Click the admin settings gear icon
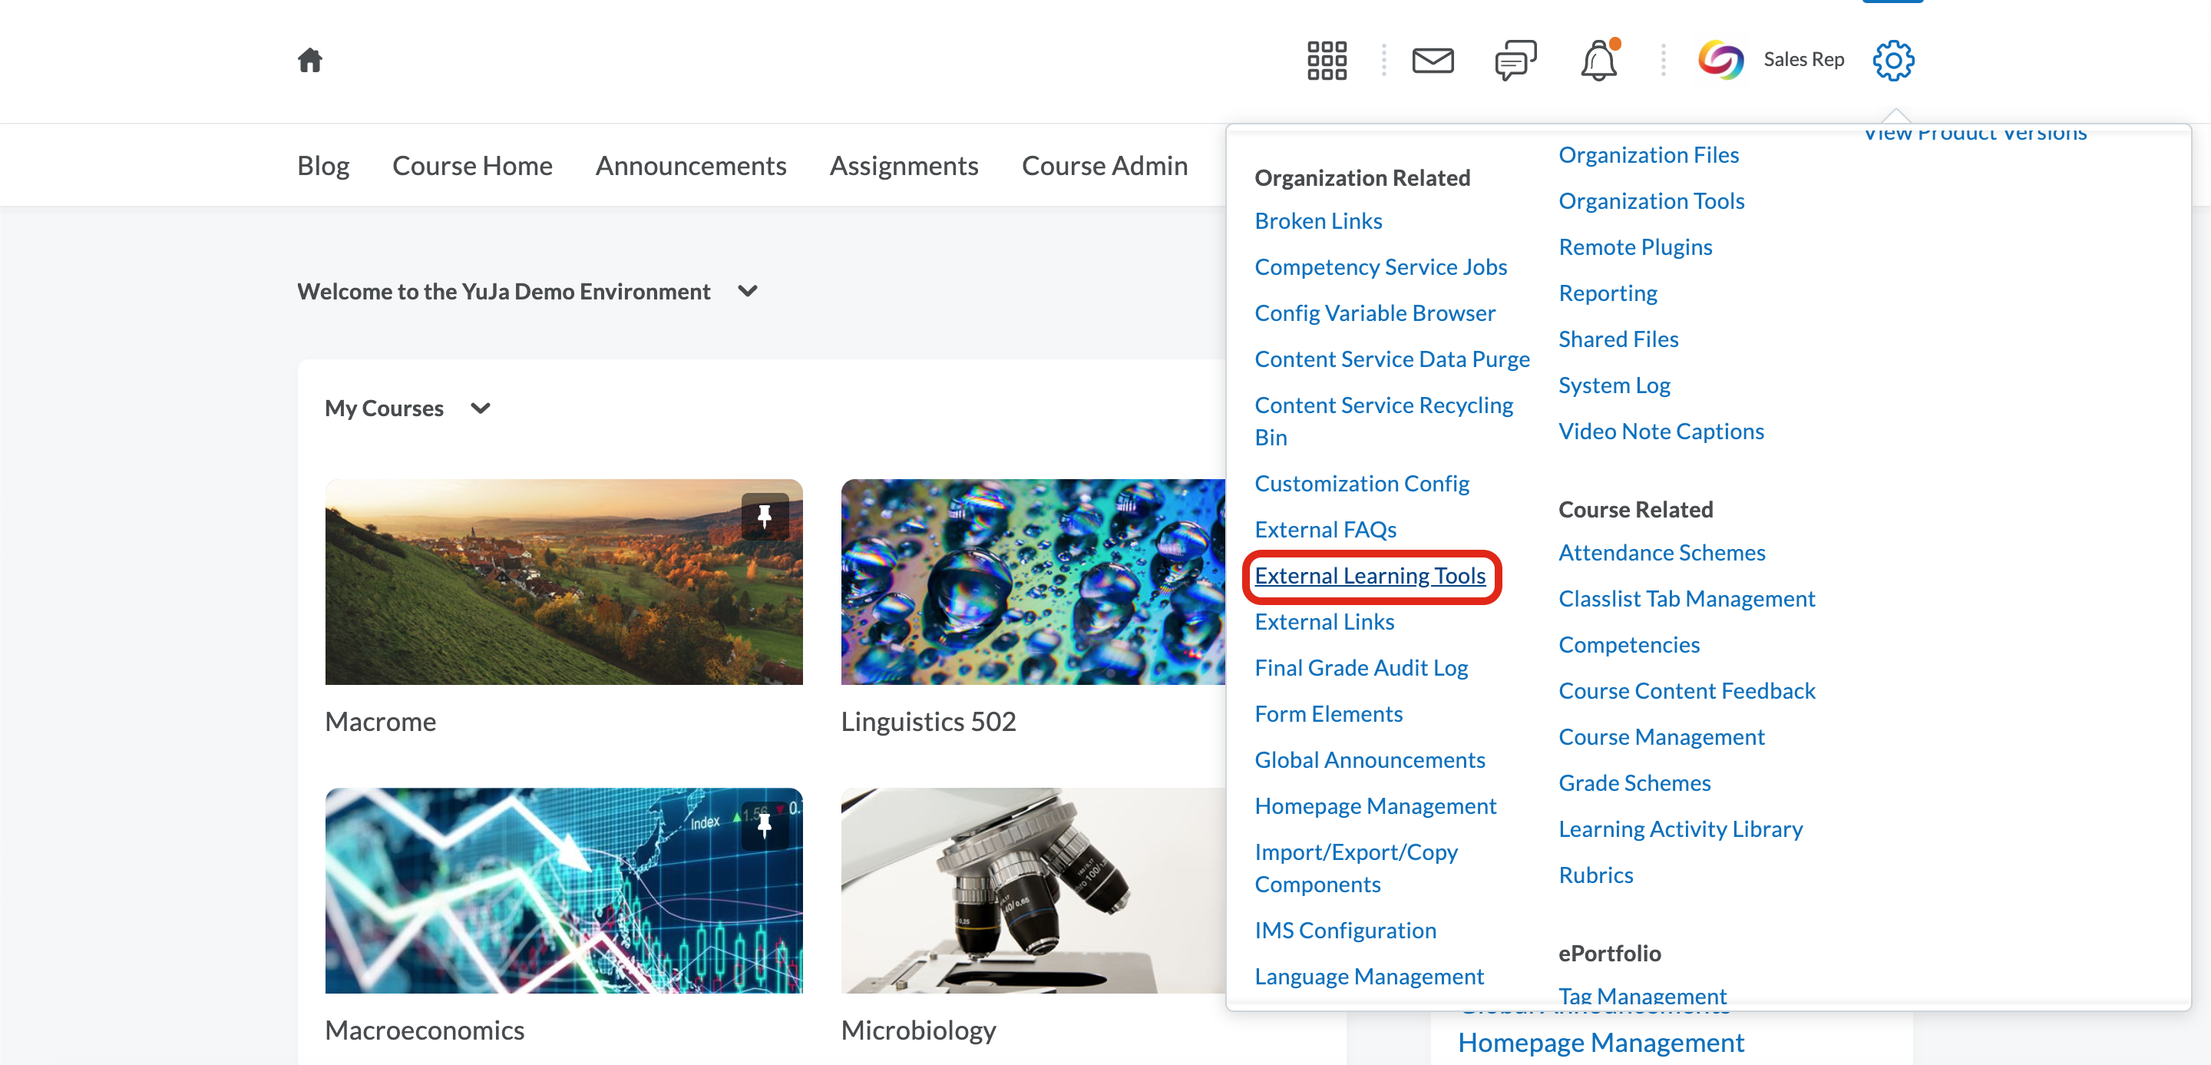Viewport: 2211px width, 1065px height. [x=1893, y=59]
